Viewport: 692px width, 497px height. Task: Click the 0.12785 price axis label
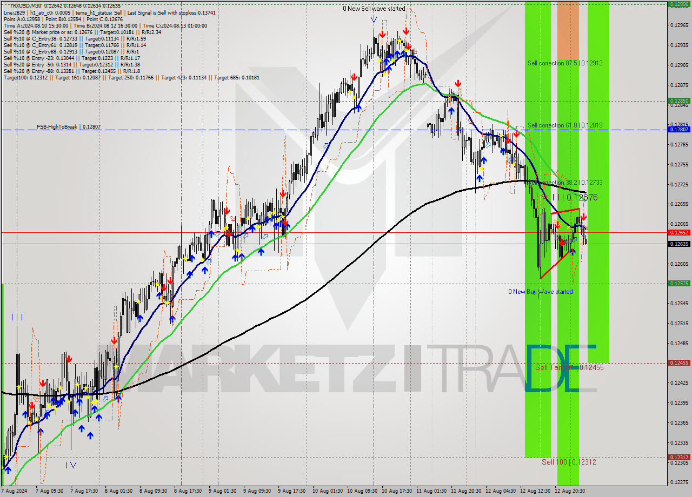(x=679, y=144)
